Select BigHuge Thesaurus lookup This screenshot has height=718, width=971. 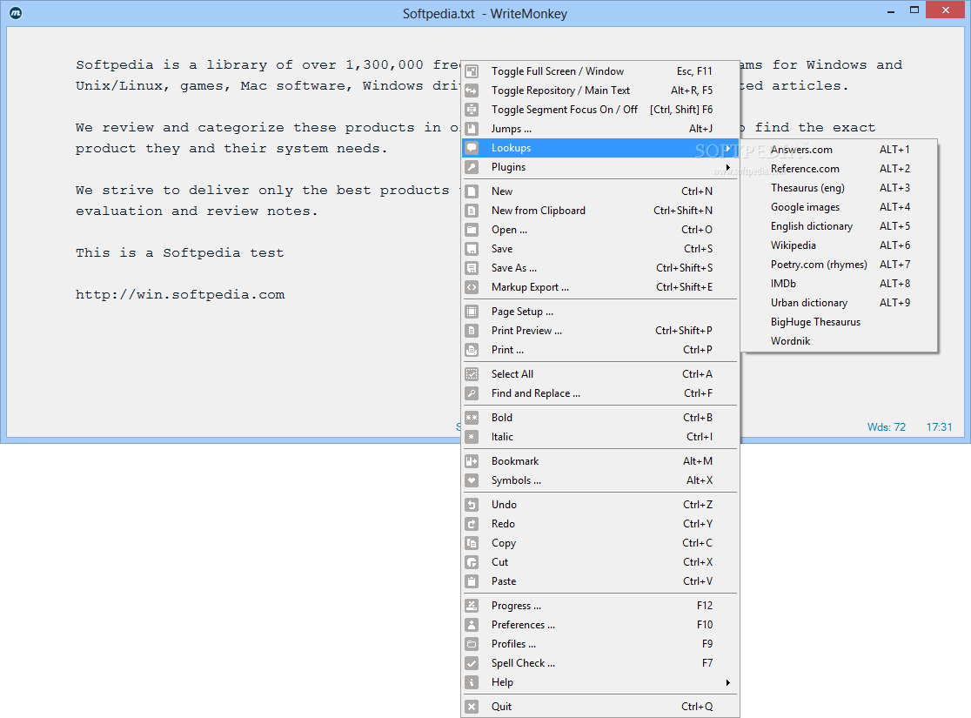coord(839,323)
